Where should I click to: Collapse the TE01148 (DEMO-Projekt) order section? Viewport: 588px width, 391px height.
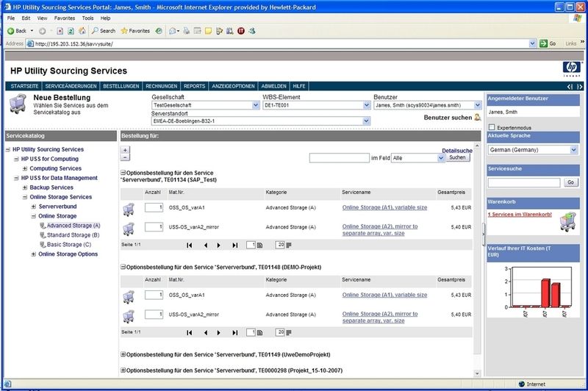[123, 267]
